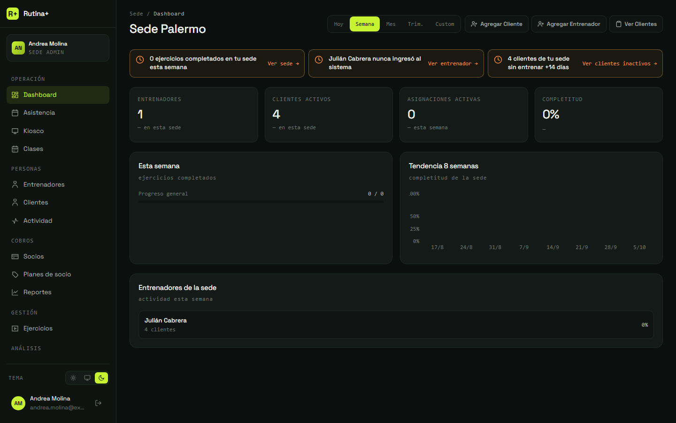
Task: Open the Clientes person icon
Action: (15, 203)
